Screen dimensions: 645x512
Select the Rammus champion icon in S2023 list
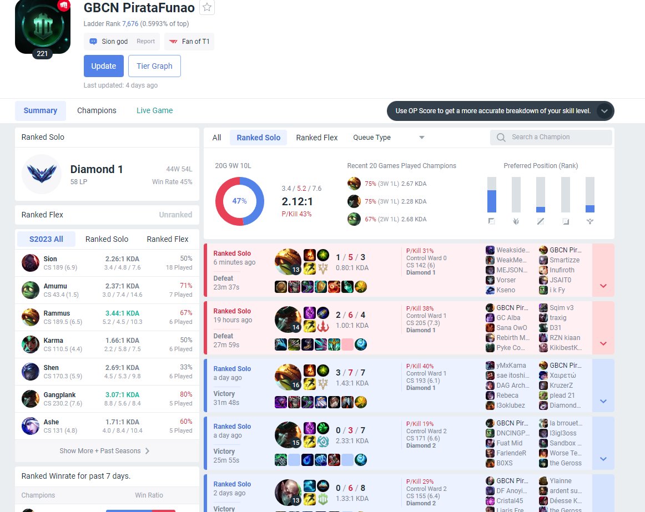click(x=31, y=317)
